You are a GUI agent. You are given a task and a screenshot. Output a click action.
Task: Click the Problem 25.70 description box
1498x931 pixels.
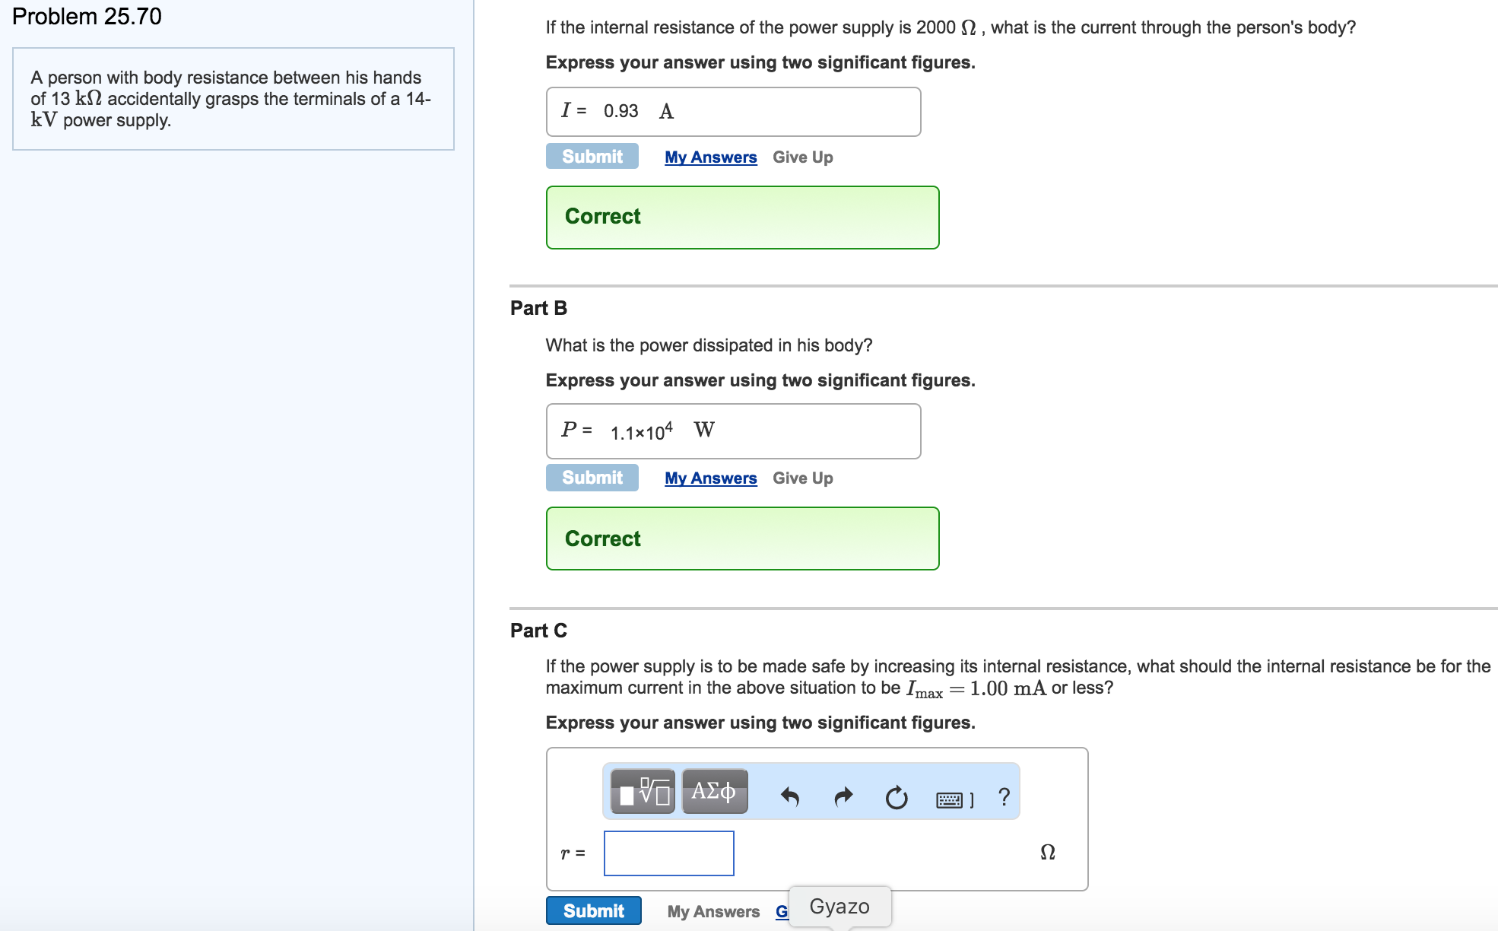point(233,99)
